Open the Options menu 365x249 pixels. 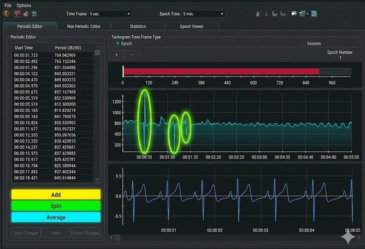point(24,5)
